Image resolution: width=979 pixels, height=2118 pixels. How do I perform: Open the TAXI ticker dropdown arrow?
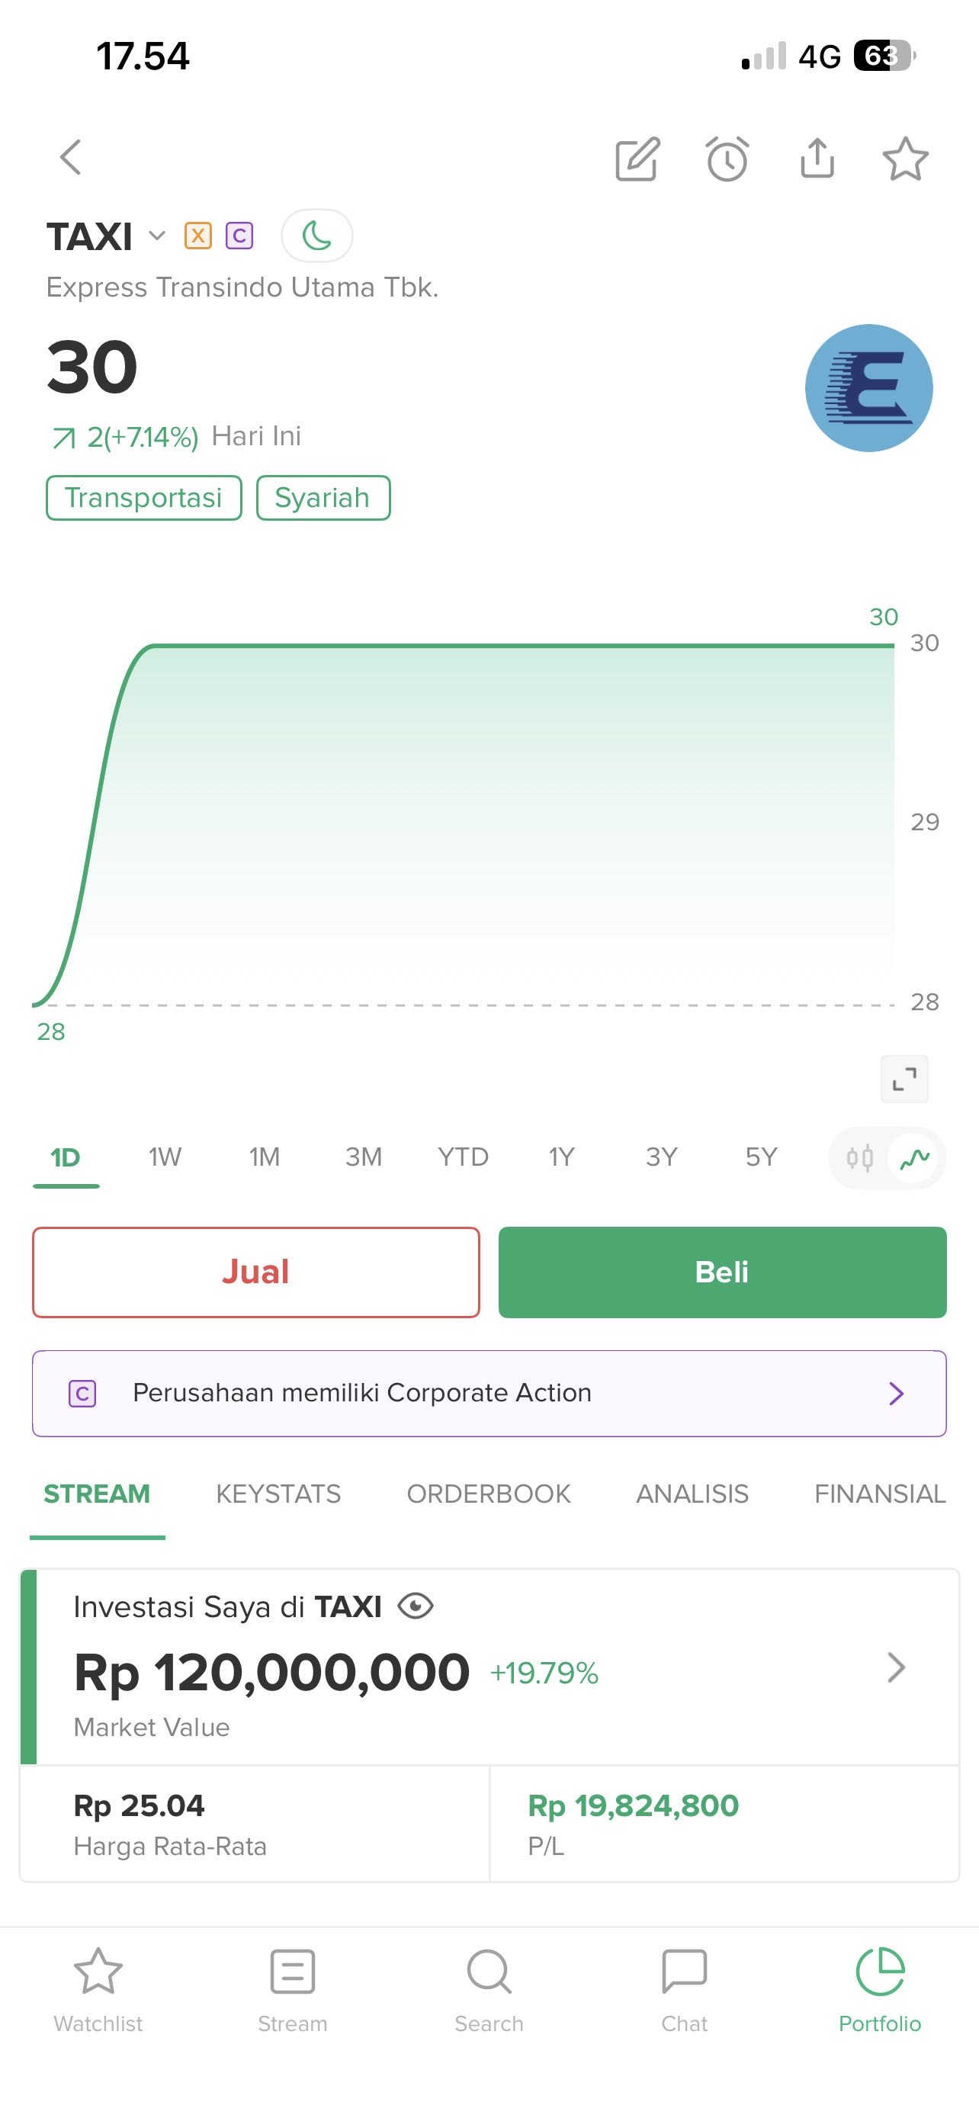(x=157, y=237)
